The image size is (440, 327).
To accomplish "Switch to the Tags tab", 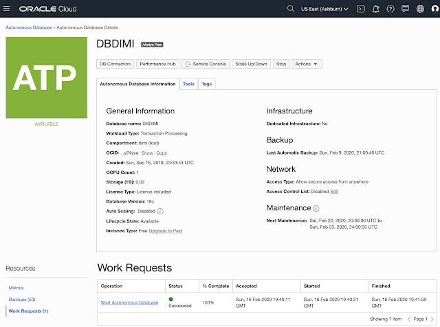I will 207,84.
